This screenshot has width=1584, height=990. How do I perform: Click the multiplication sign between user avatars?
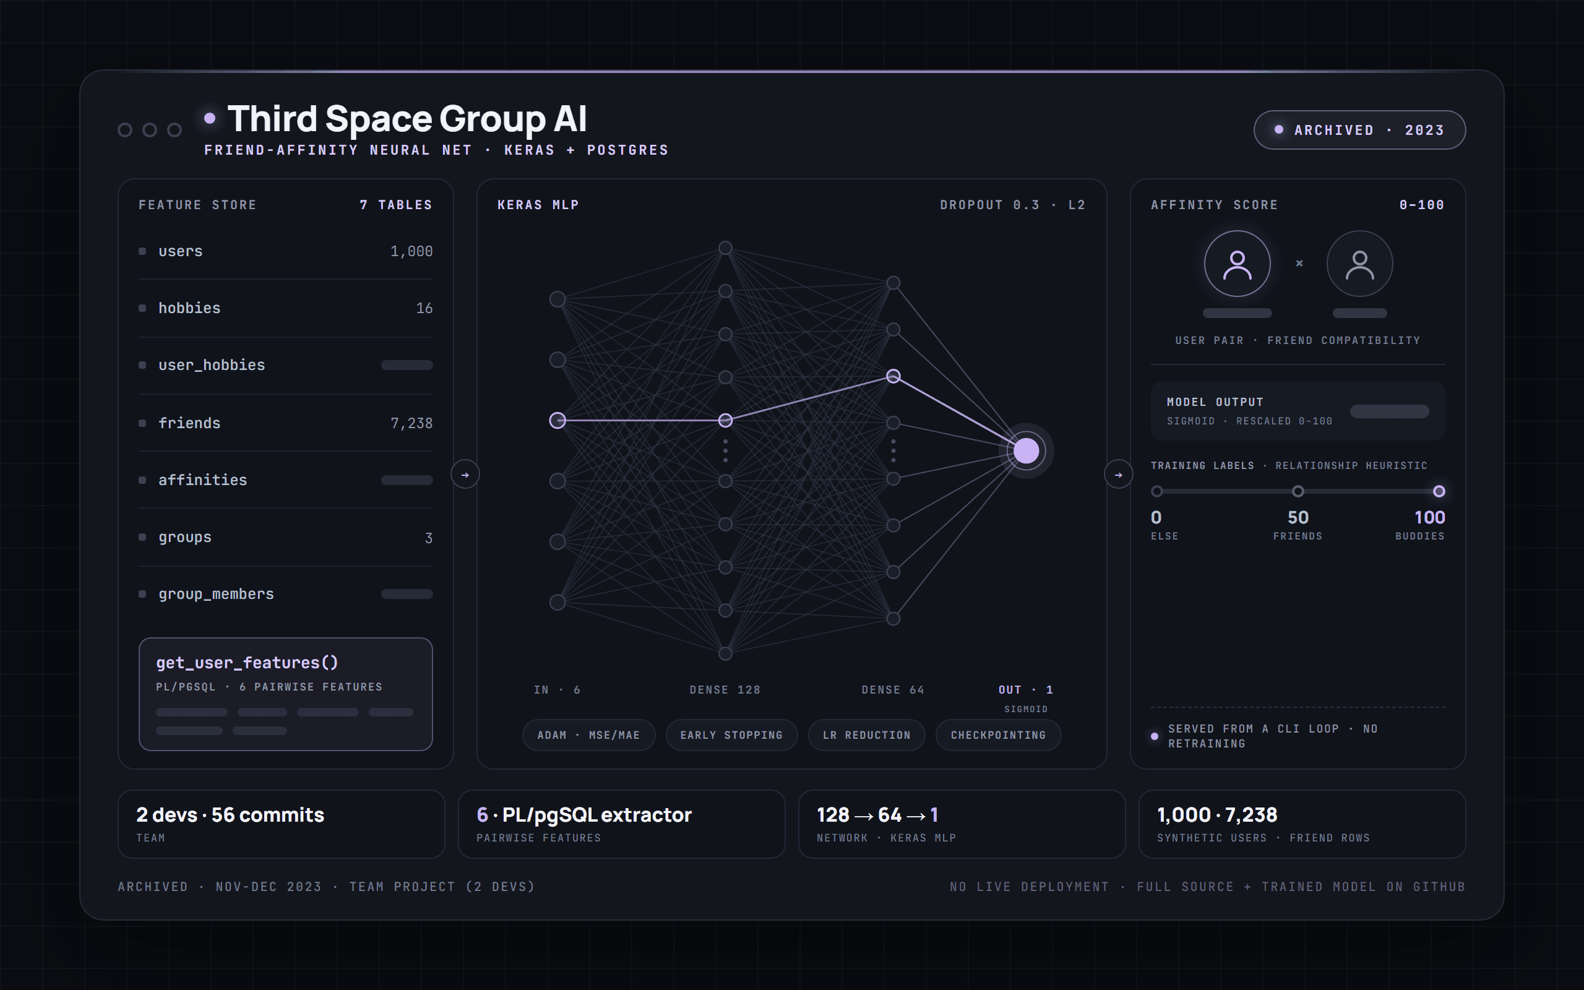(1299, 263)
